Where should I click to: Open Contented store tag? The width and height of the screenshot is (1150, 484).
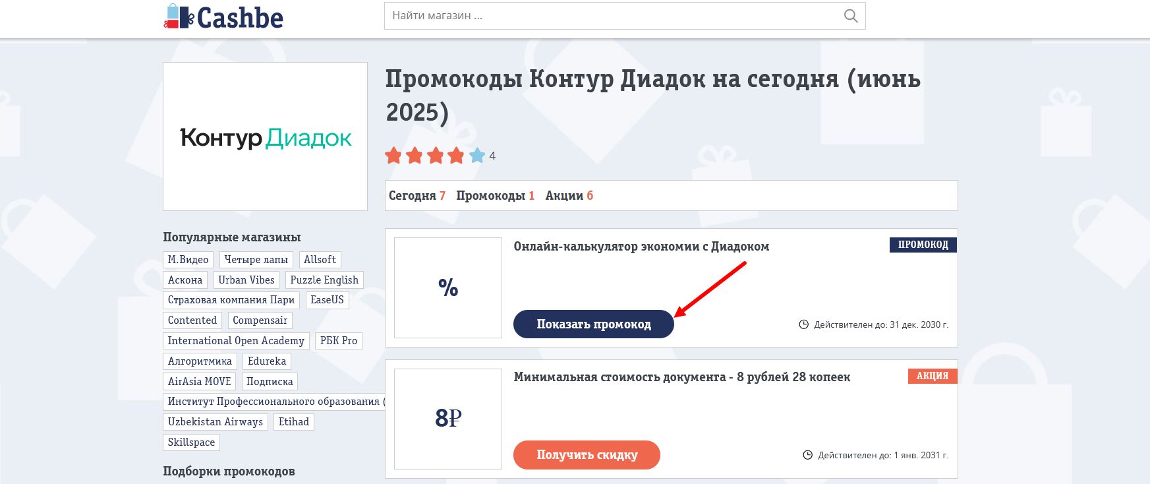tap(192, 320)
